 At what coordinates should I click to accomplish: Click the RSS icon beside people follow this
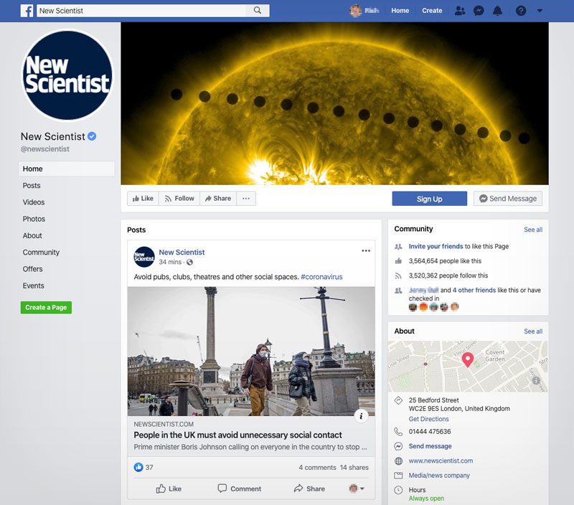(x=398, y=275)
